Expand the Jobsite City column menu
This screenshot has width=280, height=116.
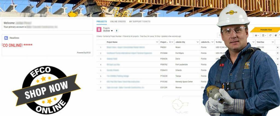coord(197,42)
